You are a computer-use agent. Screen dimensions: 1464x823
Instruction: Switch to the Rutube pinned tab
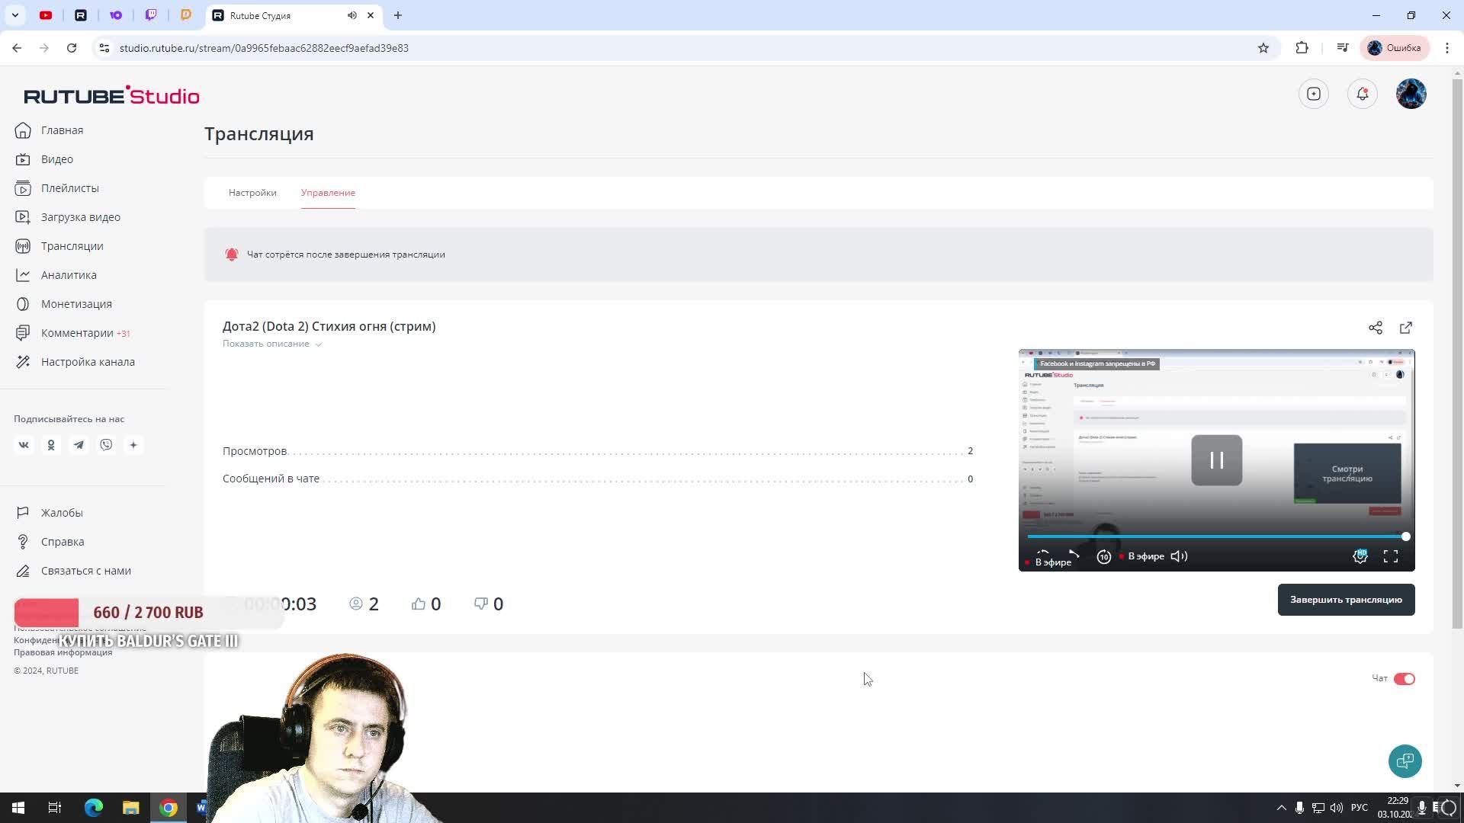coord(81,15)
